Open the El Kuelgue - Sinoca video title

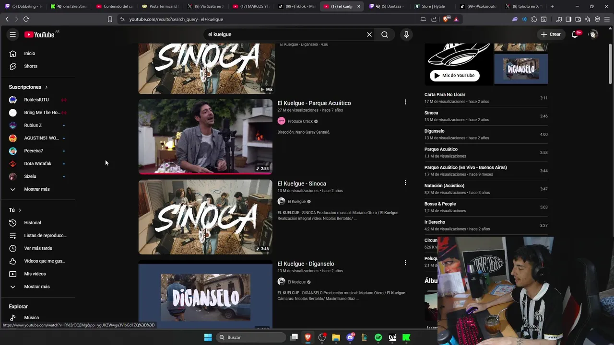302,184
